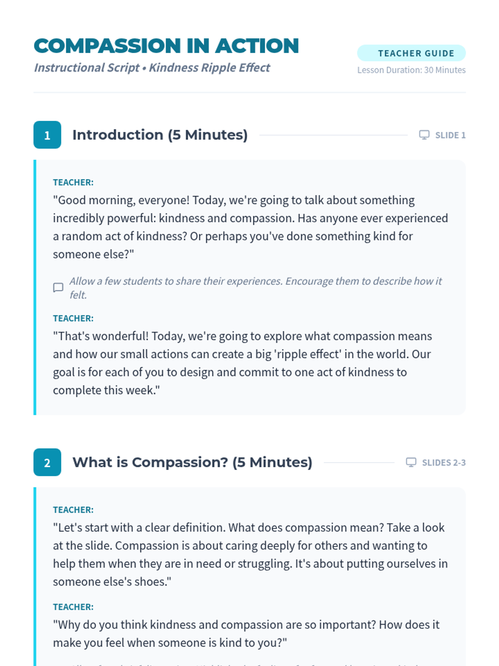The width and height of the screenshot is (499, 666).
Task: Click the first TEACHER label in Introduction
Action: click(73, 182)
